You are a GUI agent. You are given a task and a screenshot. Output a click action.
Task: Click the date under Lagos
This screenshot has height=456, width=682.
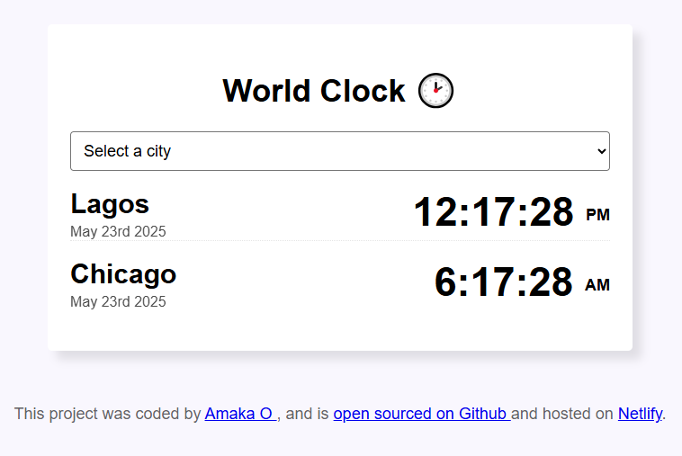tap(118, 231)
